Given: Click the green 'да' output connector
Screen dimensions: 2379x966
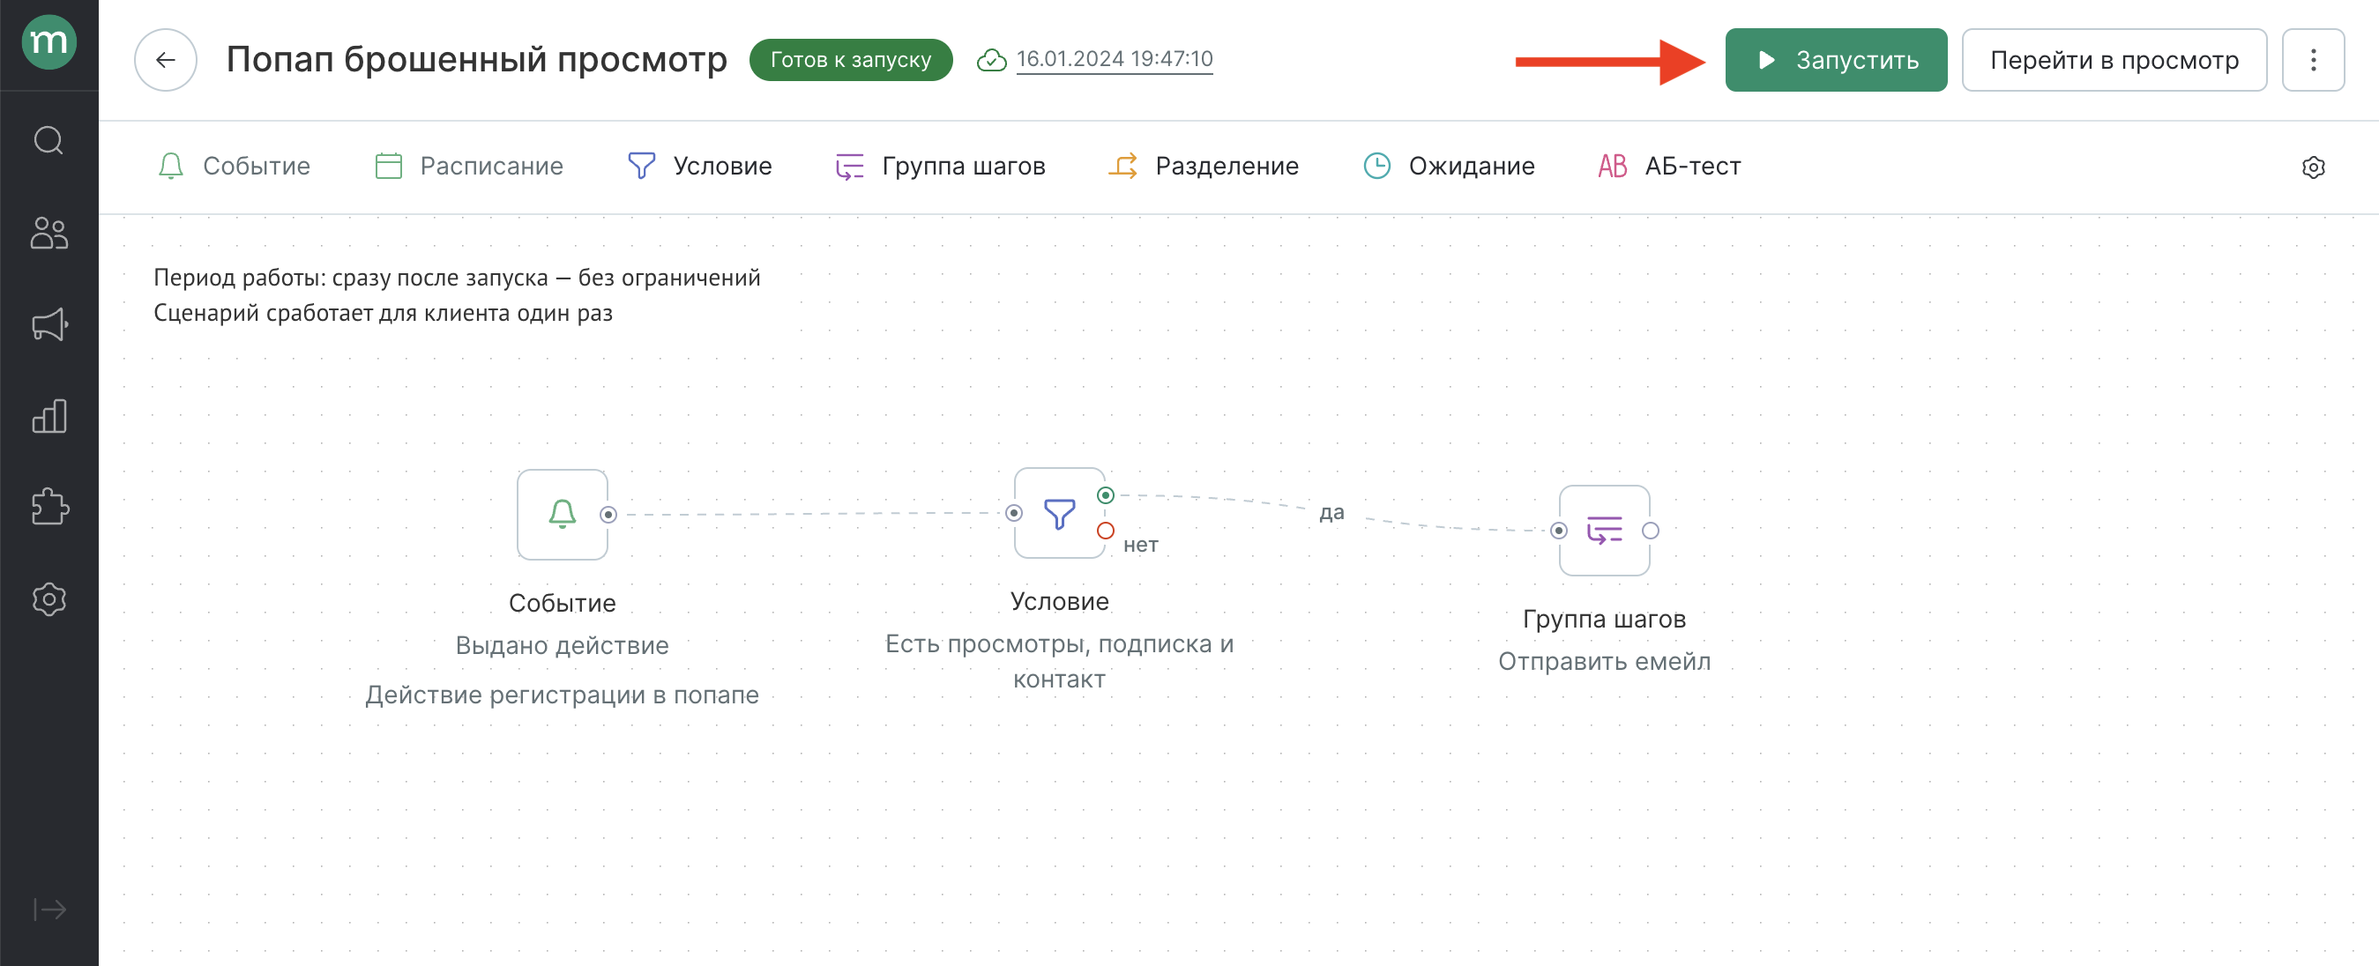Looking at the screenshot, I should 1105,495.
